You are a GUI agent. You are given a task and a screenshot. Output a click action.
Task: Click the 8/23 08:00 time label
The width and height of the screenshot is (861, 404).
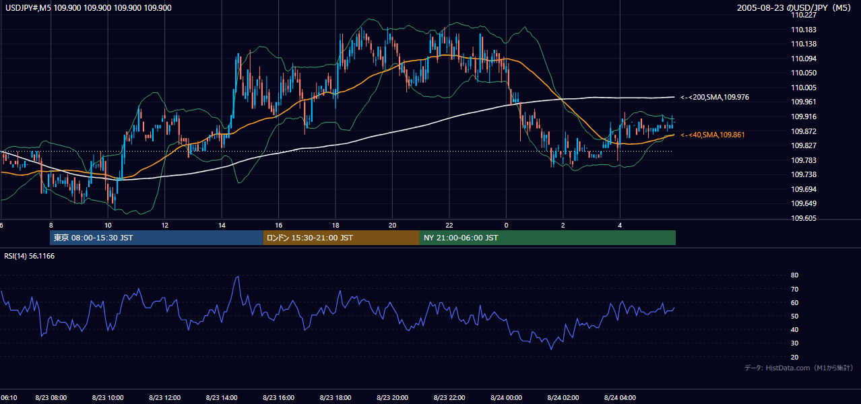pos(51,398)
